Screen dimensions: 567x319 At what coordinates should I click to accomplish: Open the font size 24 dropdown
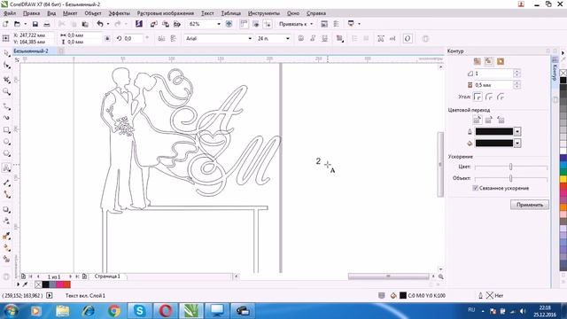(x=288, y=38)
